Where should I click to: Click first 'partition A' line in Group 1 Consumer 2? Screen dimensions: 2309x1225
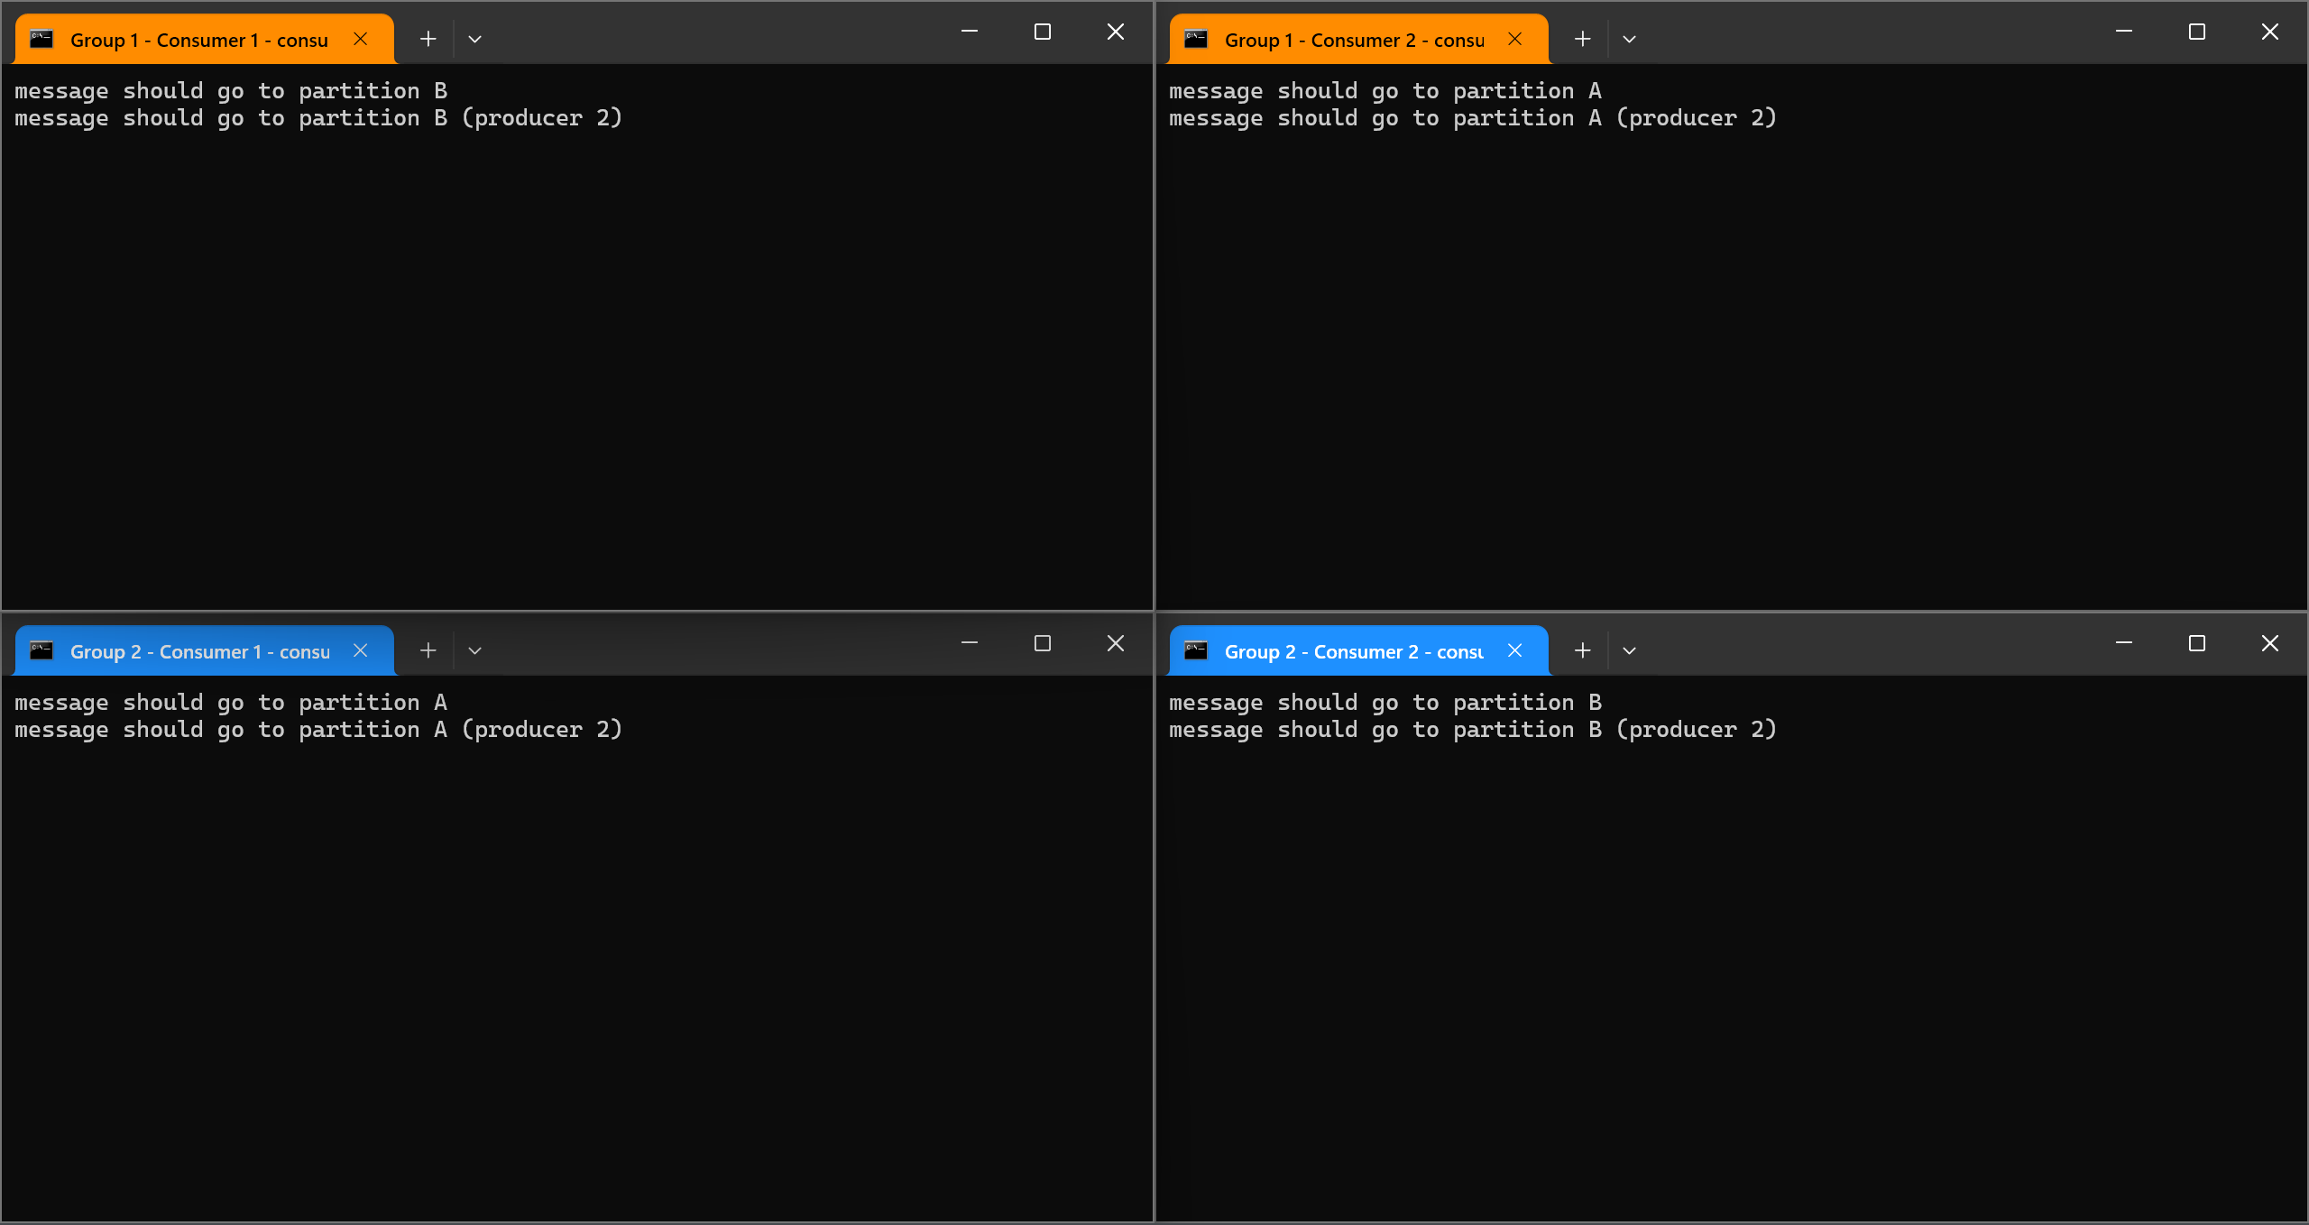1385,91
